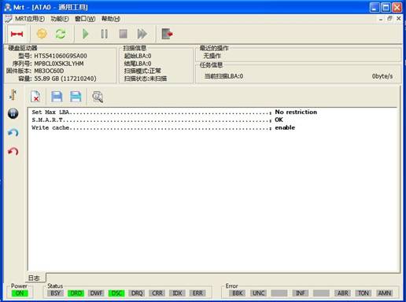Click the ERR status indicator

[197, 293]
